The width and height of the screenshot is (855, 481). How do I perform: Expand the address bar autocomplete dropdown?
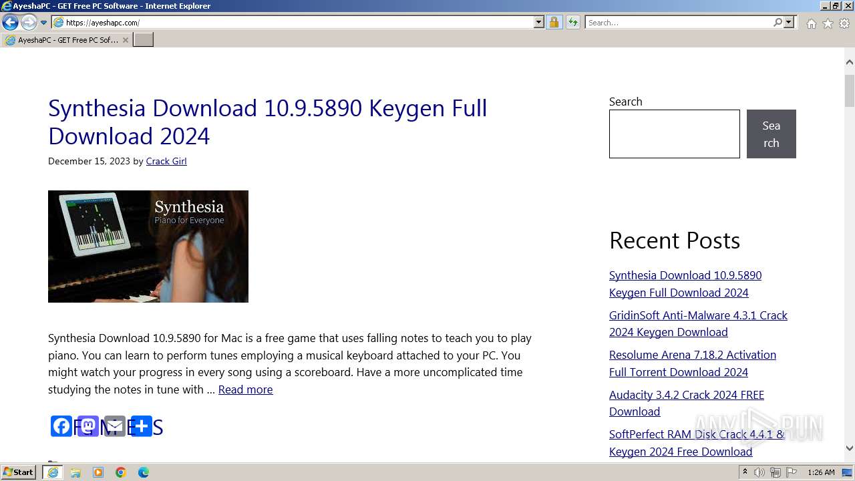[x=539, y=22]
